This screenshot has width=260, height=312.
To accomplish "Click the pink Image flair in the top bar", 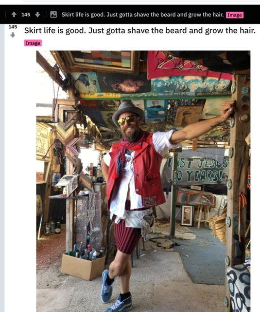I will (x=235, y=15).
